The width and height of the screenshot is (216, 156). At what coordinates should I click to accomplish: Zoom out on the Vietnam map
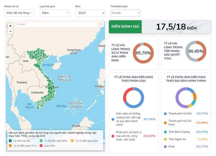tap(10, 31)
